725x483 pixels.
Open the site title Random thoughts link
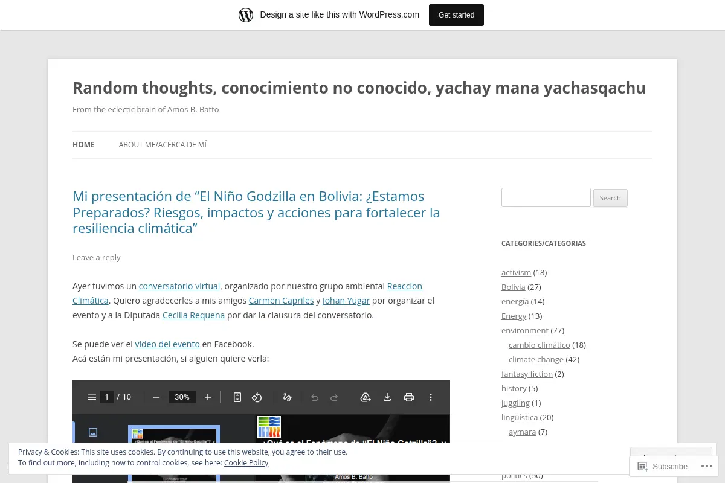point(359,88)
